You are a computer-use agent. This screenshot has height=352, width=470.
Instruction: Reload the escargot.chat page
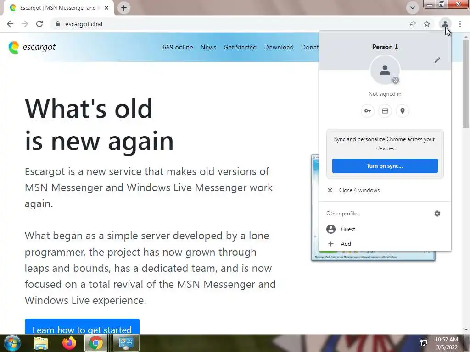point(39,24)
